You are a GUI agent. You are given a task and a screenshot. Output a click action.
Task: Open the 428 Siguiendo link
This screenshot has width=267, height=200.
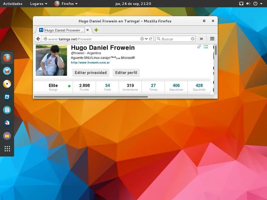point(199,87)
